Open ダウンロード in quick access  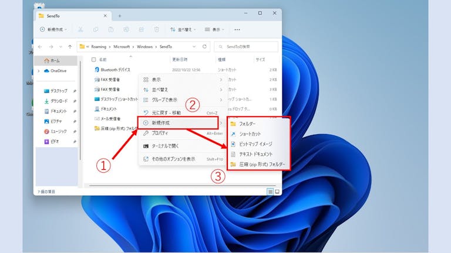[x=56, y=101]
